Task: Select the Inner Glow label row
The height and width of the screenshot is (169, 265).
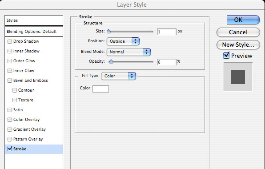Action: pyautogui.click(x=24, y=71)
